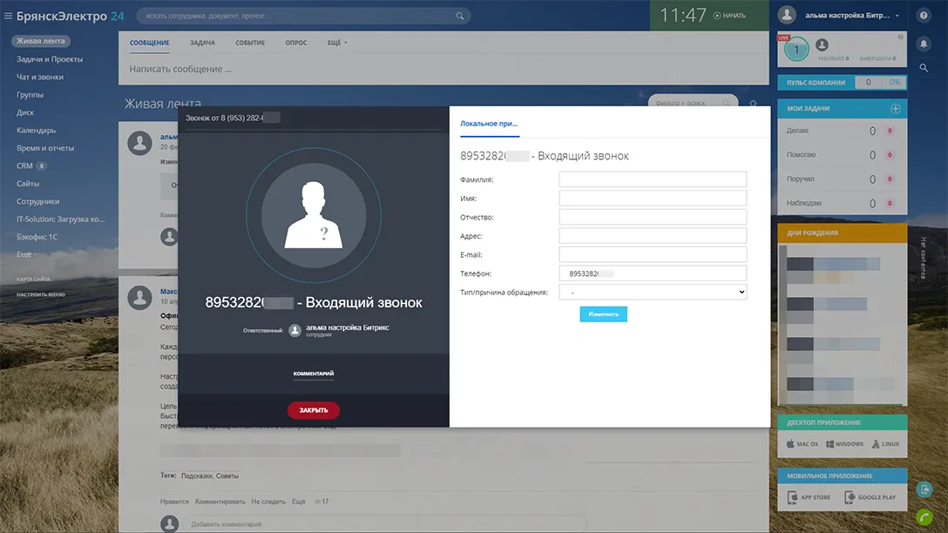Image resolution: width=948 pixels, height=533 pixels.
Task: Open the App Store mobile app link
Action: (809, 497)
